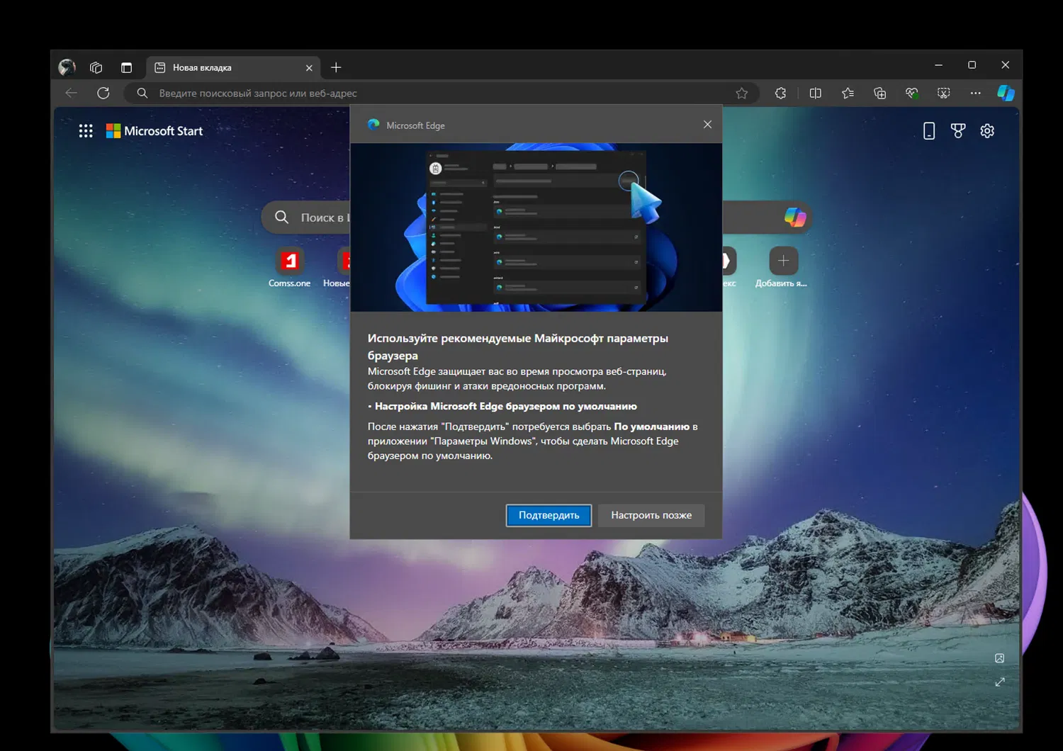The image size is (1063, 751).
Task: Close the "Новая вкладка" tab
Action: tap(309, 68)
